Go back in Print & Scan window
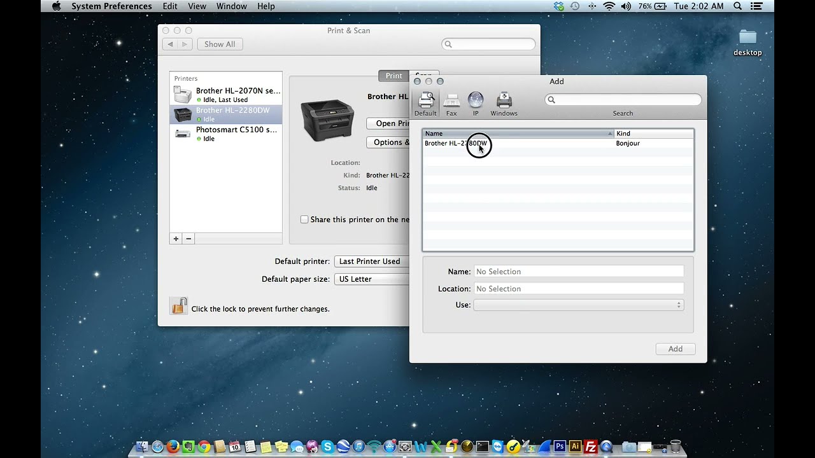Viewport: 815px width, 458px height. (x=169, y=45)
